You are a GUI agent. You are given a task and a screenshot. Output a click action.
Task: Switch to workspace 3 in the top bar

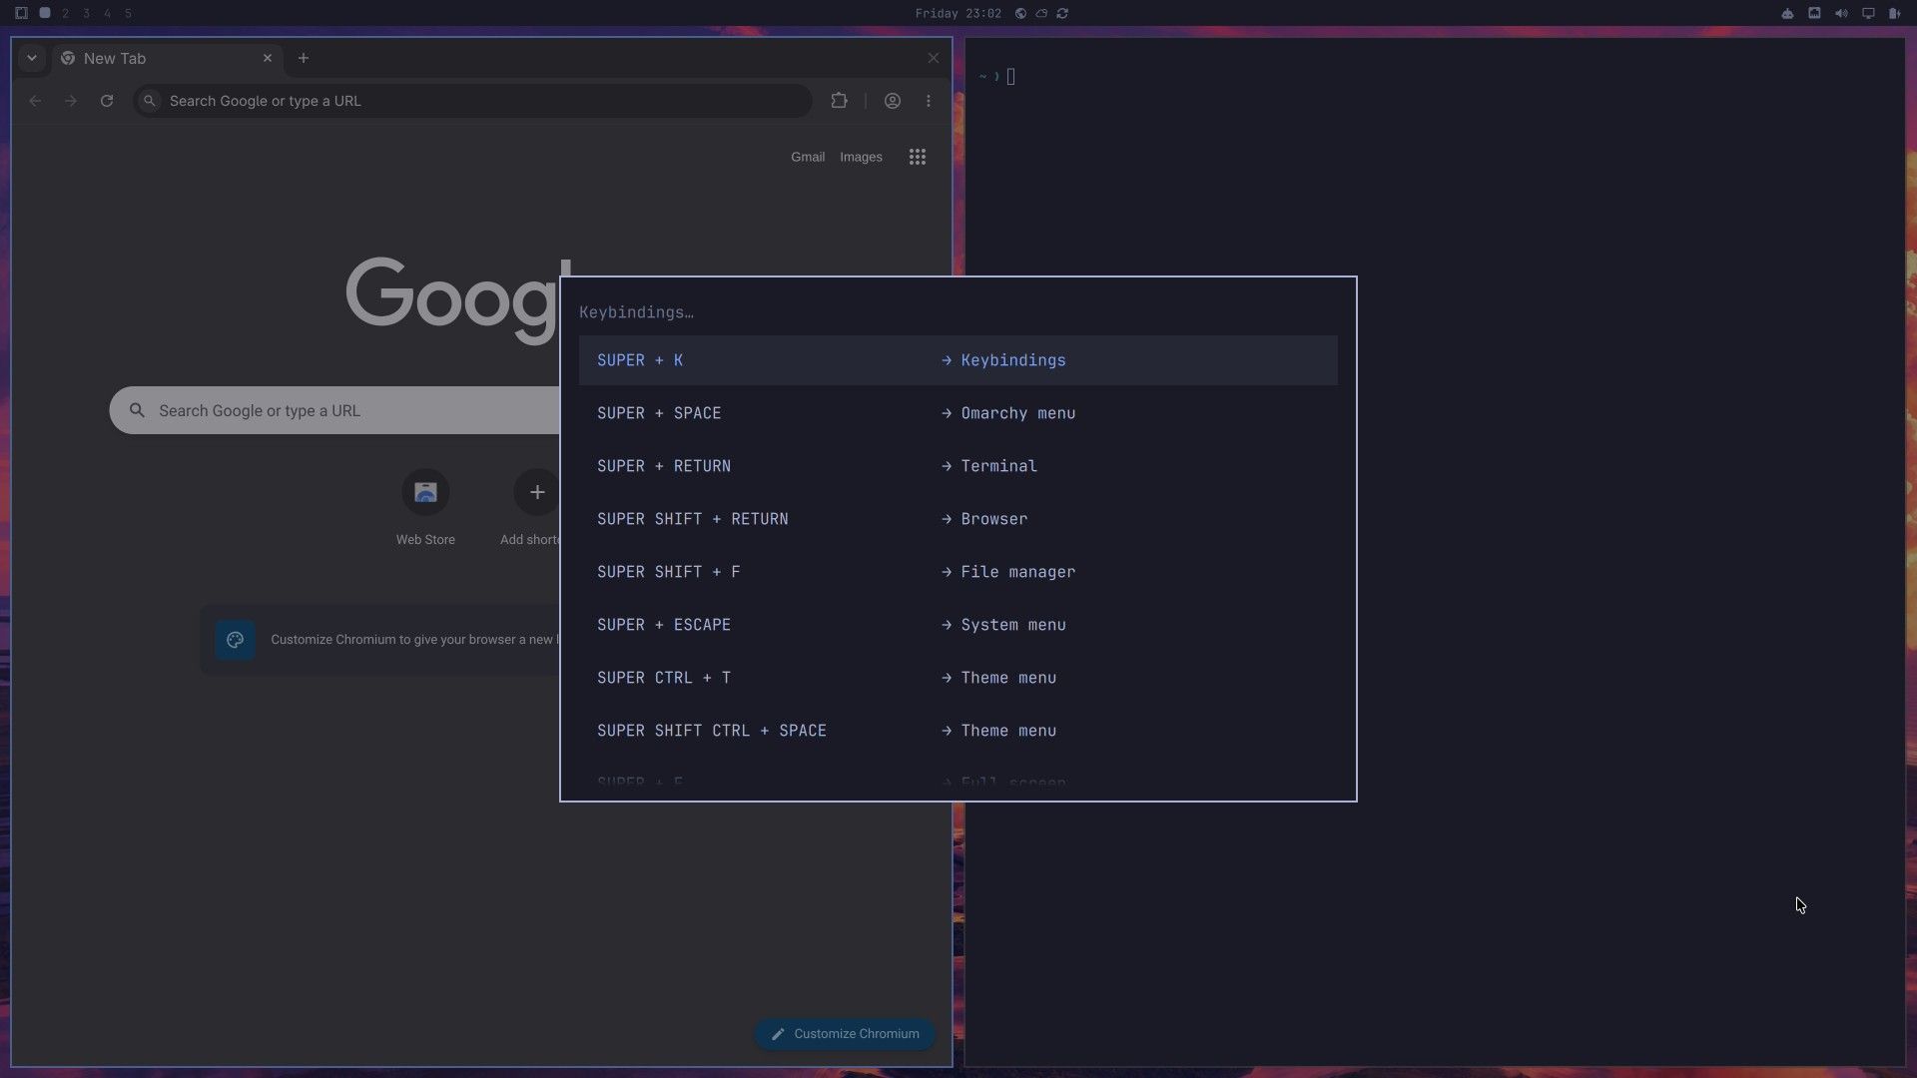[87, 13]
